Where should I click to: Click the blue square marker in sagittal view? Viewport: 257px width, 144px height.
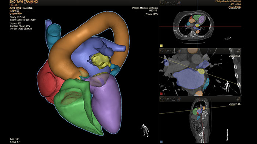(161, 142)
